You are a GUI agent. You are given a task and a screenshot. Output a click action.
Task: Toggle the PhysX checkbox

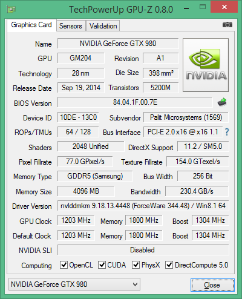point(136,264)
